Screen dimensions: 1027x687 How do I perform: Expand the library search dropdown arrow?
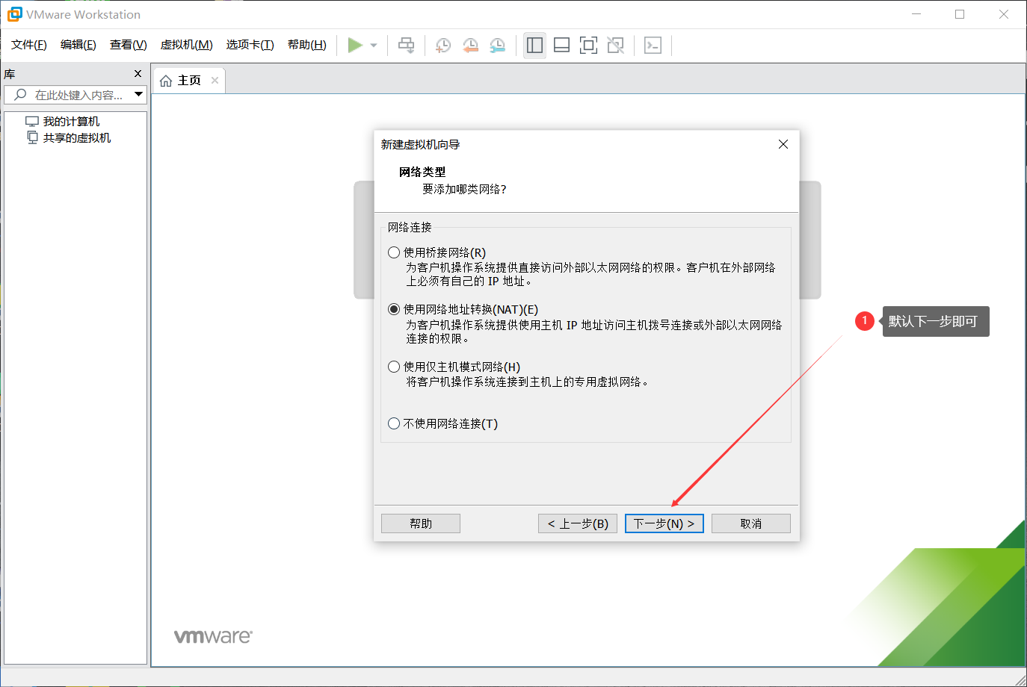[138, 95]
